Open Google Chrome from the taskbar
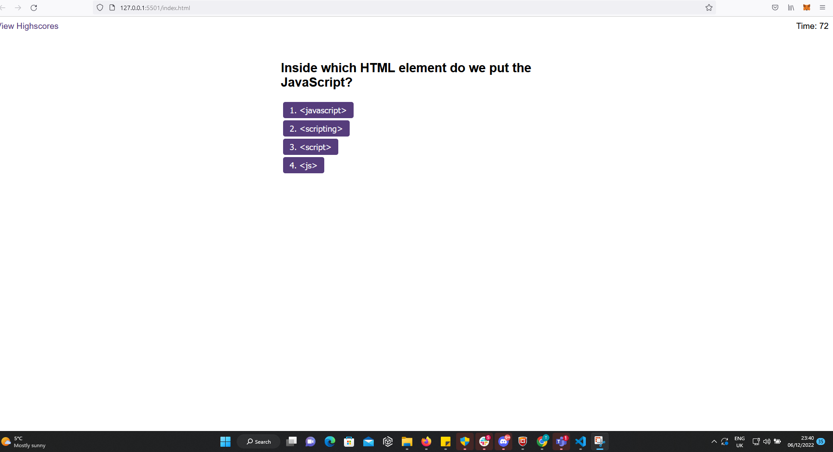The width and height of the screenshot is (833, 452). click(542, 441)
